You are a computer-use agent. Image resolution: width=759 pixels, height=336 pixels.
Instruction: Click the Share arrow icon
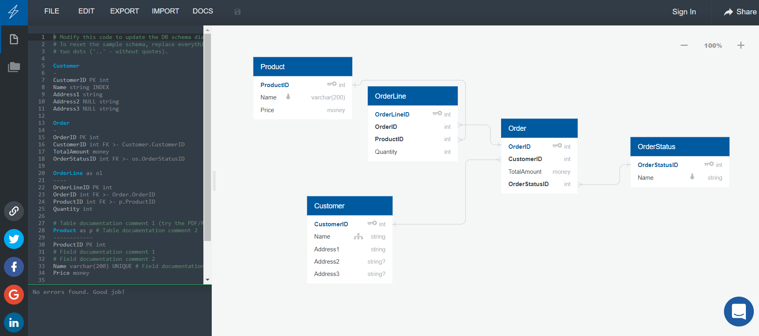(x=728, y=12)
